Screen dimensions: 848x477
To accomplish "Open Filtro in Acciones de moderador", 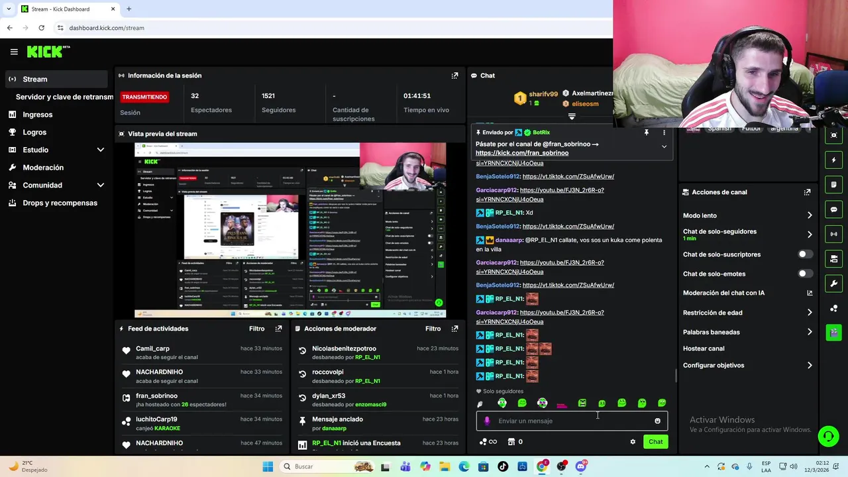I will tap(433, 329).
